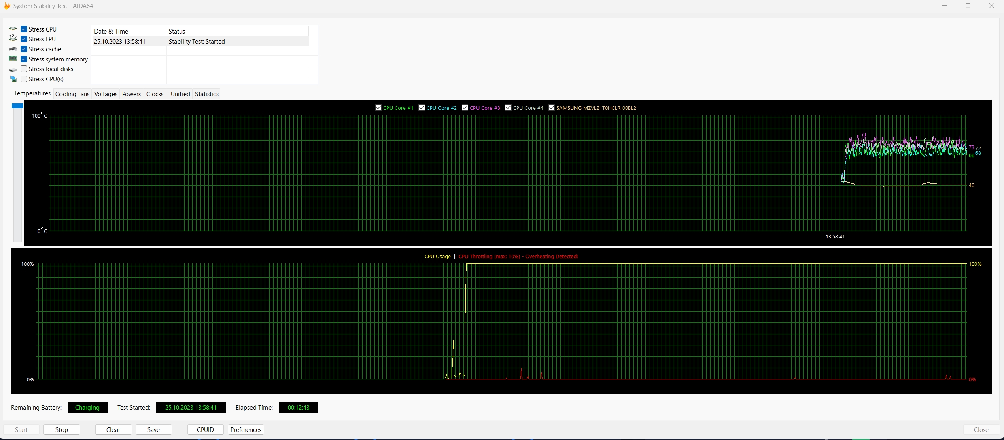The image size is (1004, 440).
Task: Click the 123 icon next to Stress FPU
Action: click(x=13, y=38)
